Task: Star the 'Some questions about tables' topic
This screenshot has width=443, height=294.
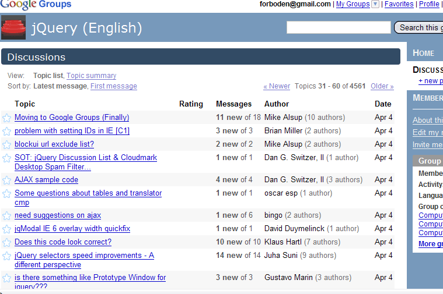Action: 6,194
